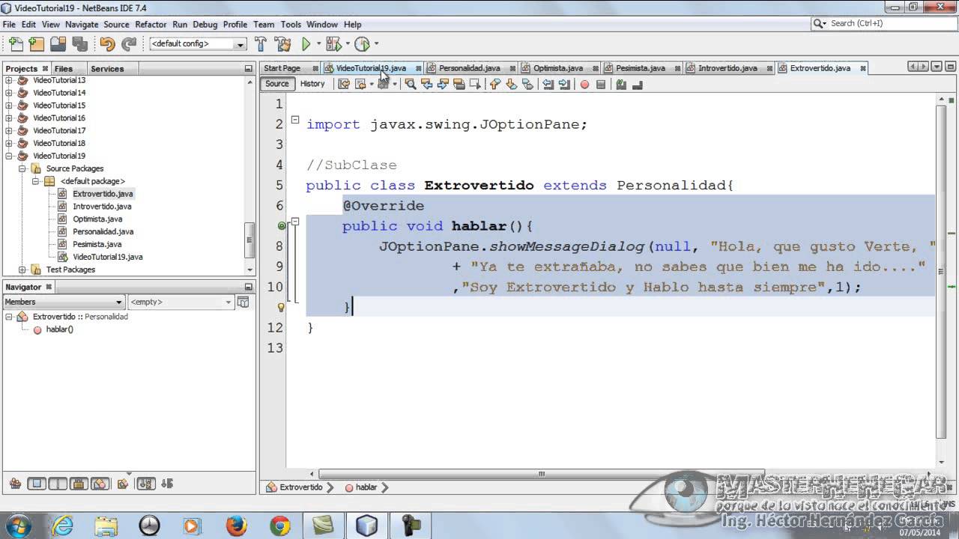Click the New File toolbar icon
Image resolution: width=959 pixels, height=539 pixels.
click(15, 44)
